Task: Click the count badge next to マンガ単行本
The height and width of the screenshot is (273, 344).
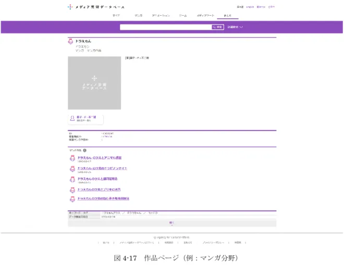Action: (x=84, y=150)
